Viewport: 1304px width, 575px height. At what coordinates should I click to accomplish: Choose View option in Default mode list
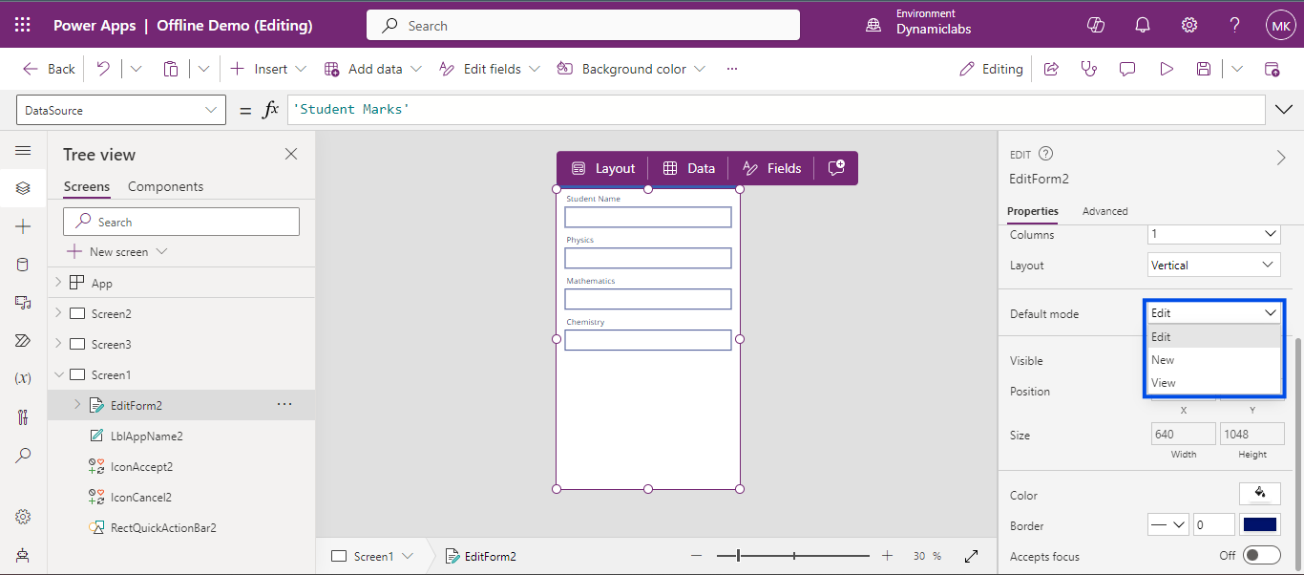click(1163, 383)
